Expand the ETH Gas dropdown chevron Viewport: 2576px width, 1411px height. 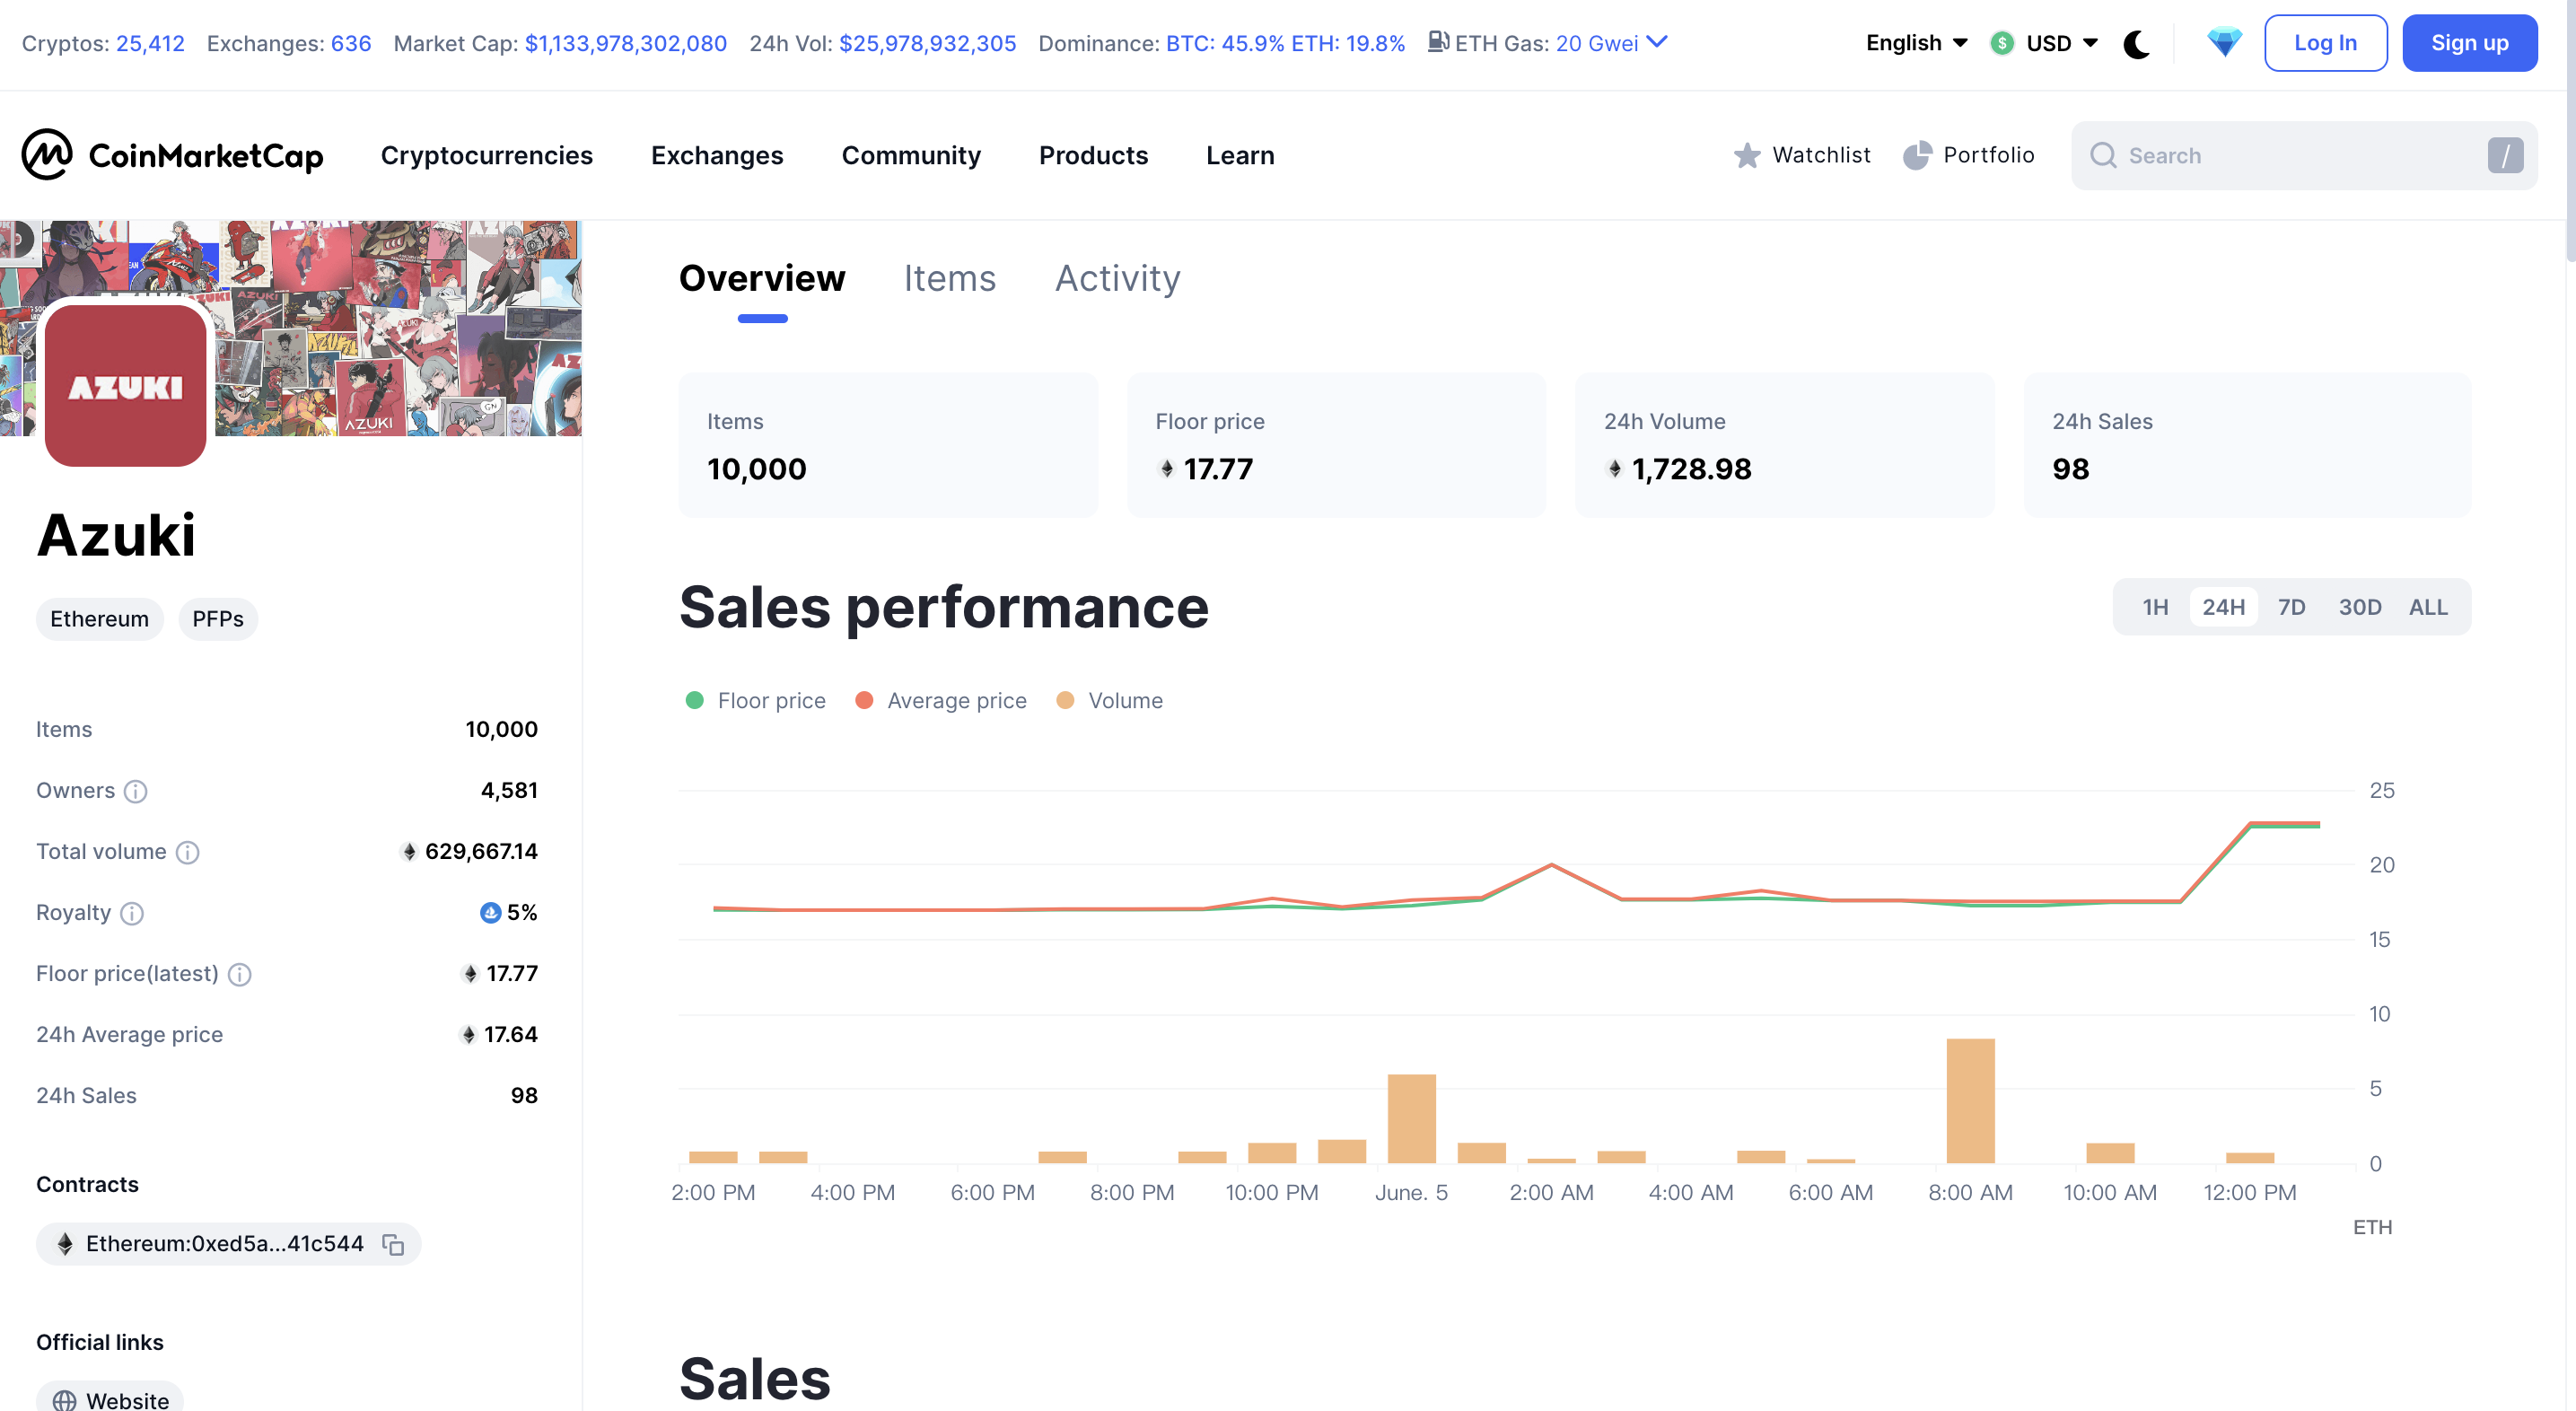(x=1657, y=42)
